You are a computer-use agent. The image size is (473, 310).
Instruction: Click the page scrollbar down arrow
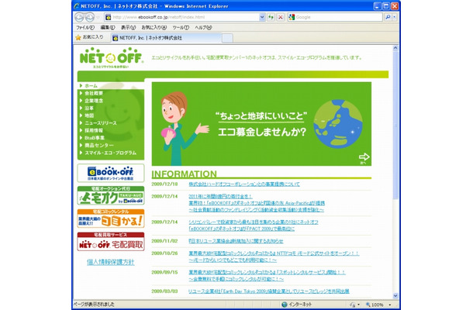[395, 295]
